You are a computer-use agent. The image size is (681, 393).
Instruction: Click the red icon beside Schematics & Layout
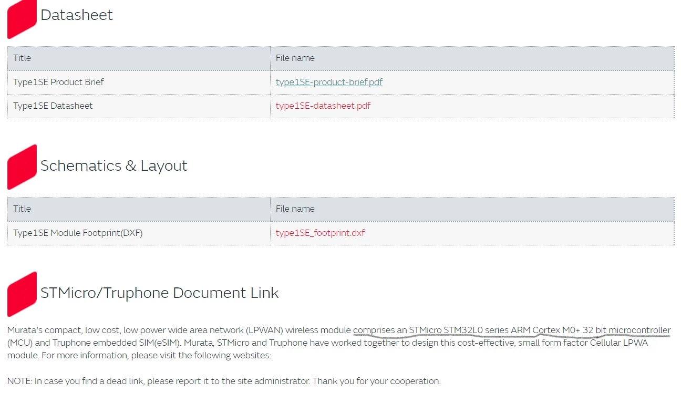click(22, 167)
